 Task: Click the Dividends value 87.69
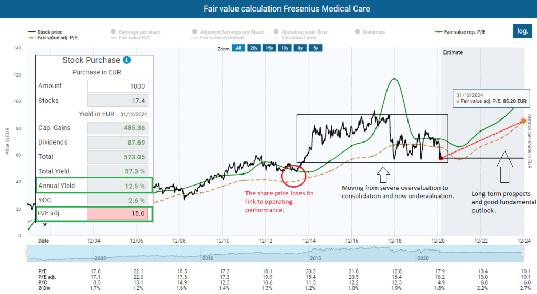[117, 143]
